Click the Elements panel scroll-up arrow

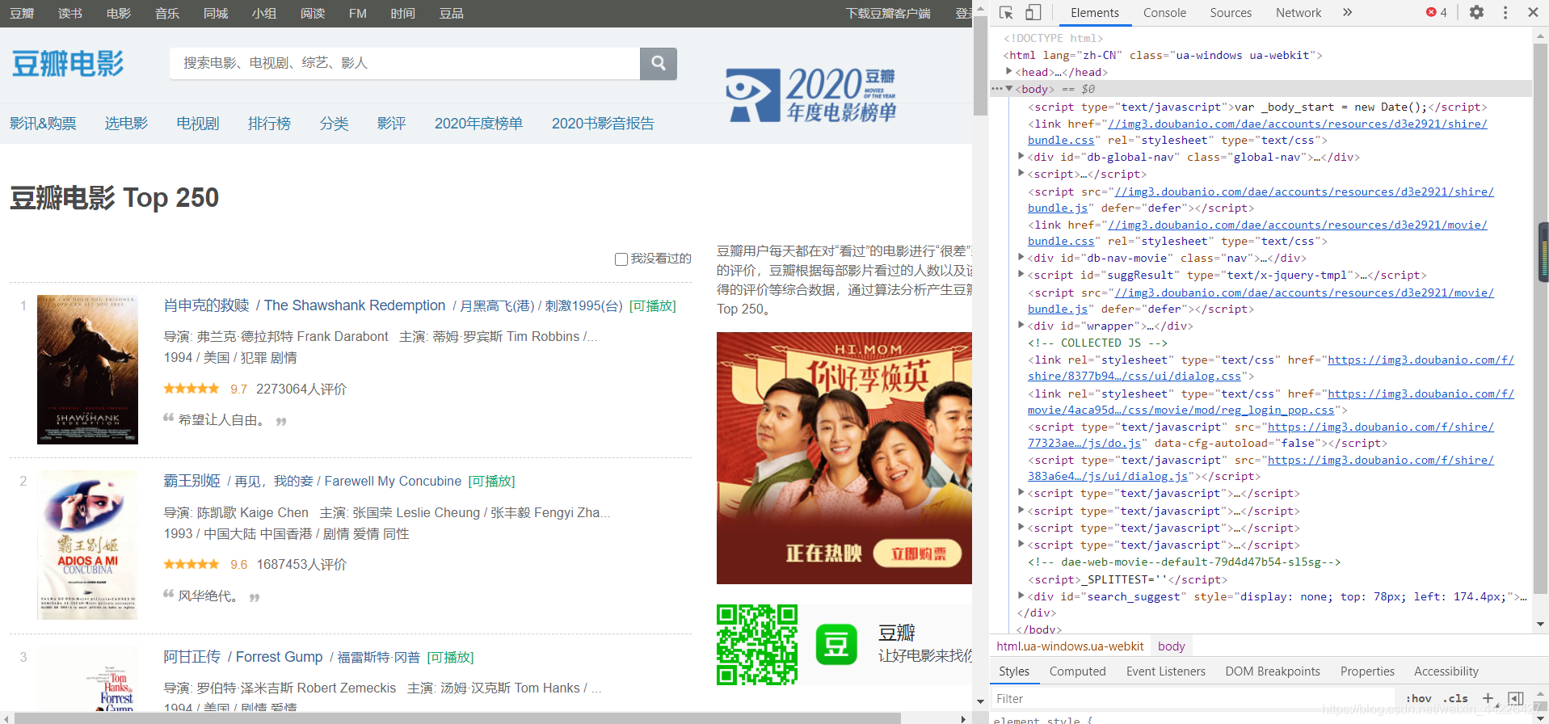(x=1540, y=36)
